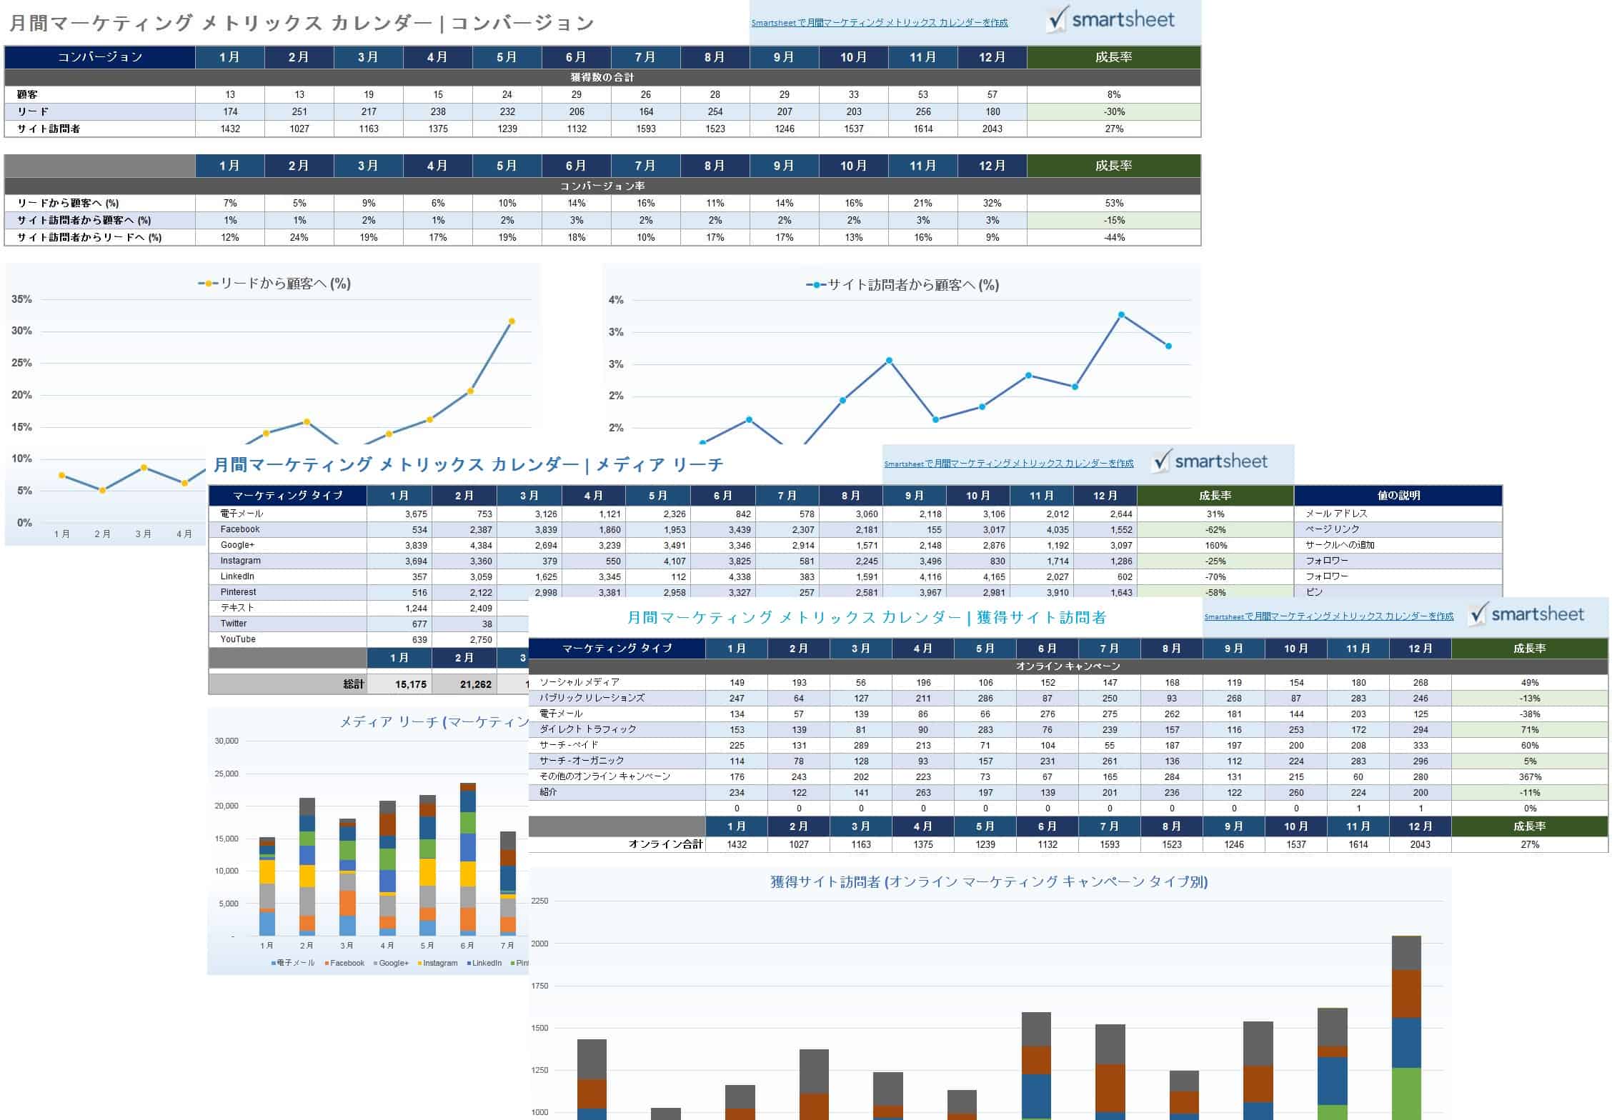Click the smartsheet logo on the 獲得サイト訪問者 sheet
The height and width of the screenshot is (1120, 1612).
pos(1527,614)
